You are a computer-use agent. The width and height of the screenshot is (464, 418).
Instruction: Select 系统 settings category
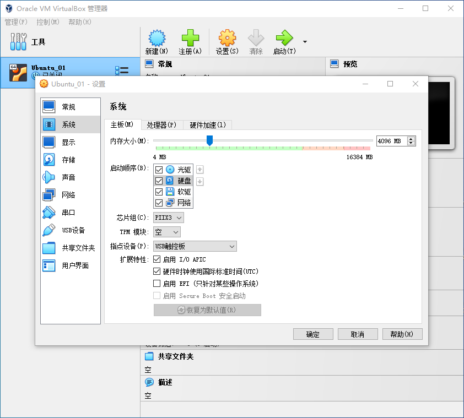coord(71,124)
